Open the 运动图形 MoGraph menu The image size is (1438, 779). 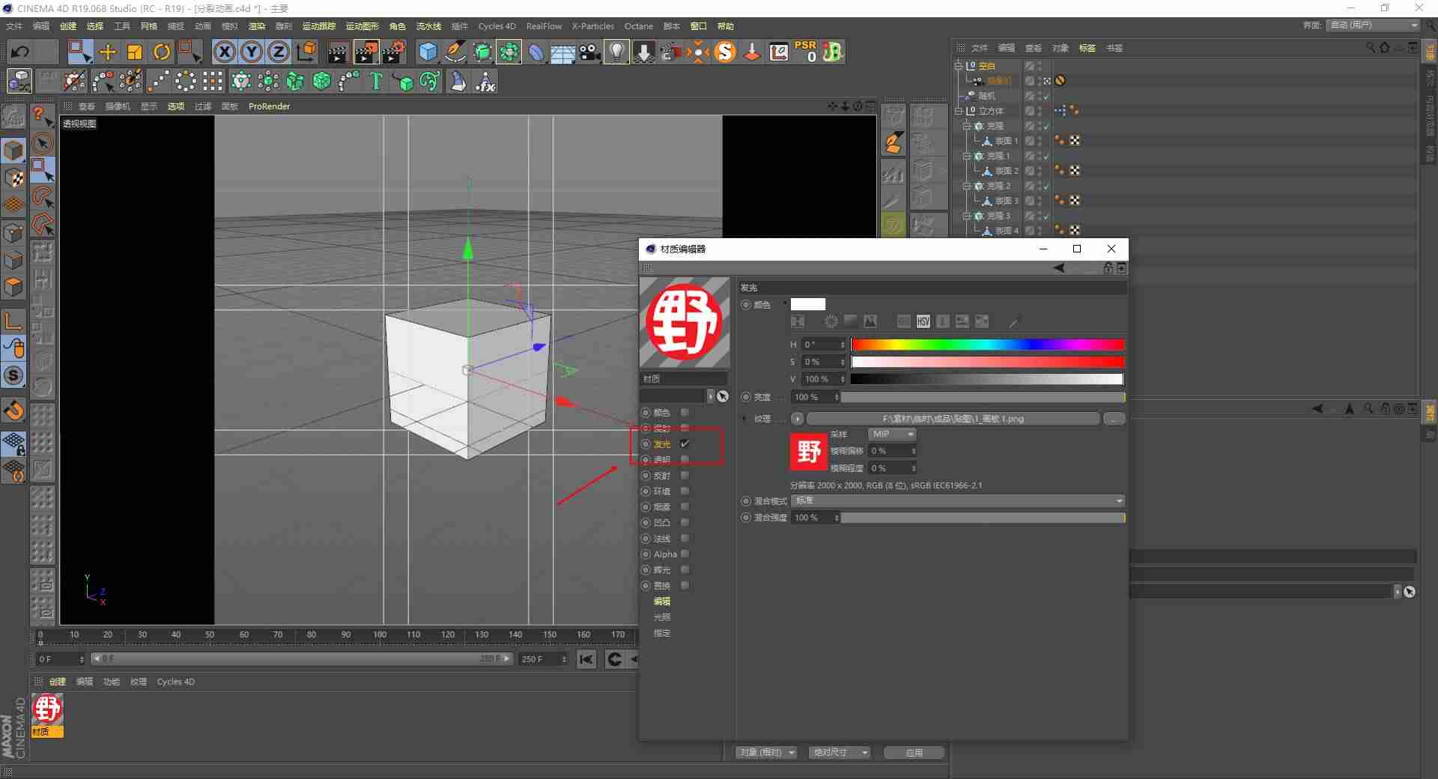pyautogui.click(x=362, y=26)
